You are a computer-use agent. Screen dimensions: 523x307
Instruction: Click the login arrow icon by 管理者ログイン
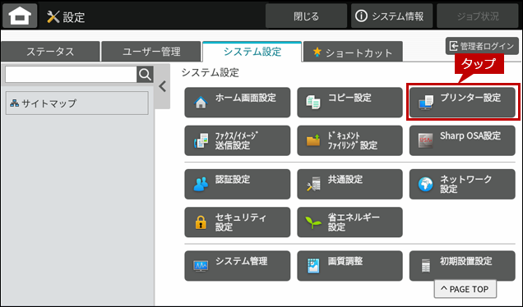454,46
